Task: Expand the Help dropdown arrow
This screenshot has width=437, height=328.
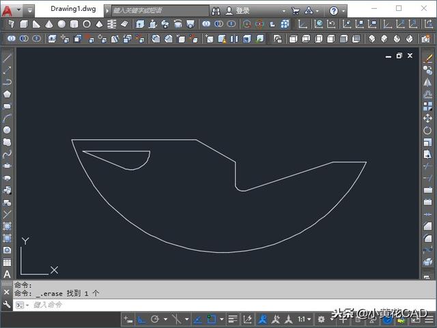Action: coord(343,11)
